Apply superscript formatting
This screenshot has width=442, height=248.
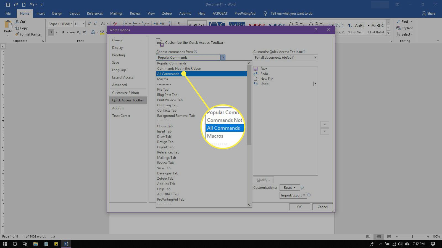[85, 32]
